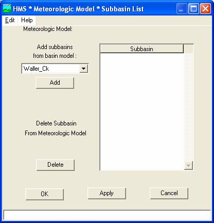This screenshot has height=223, width=214.
Task: Click the Delete subbasin button
Action: (56, 165)
